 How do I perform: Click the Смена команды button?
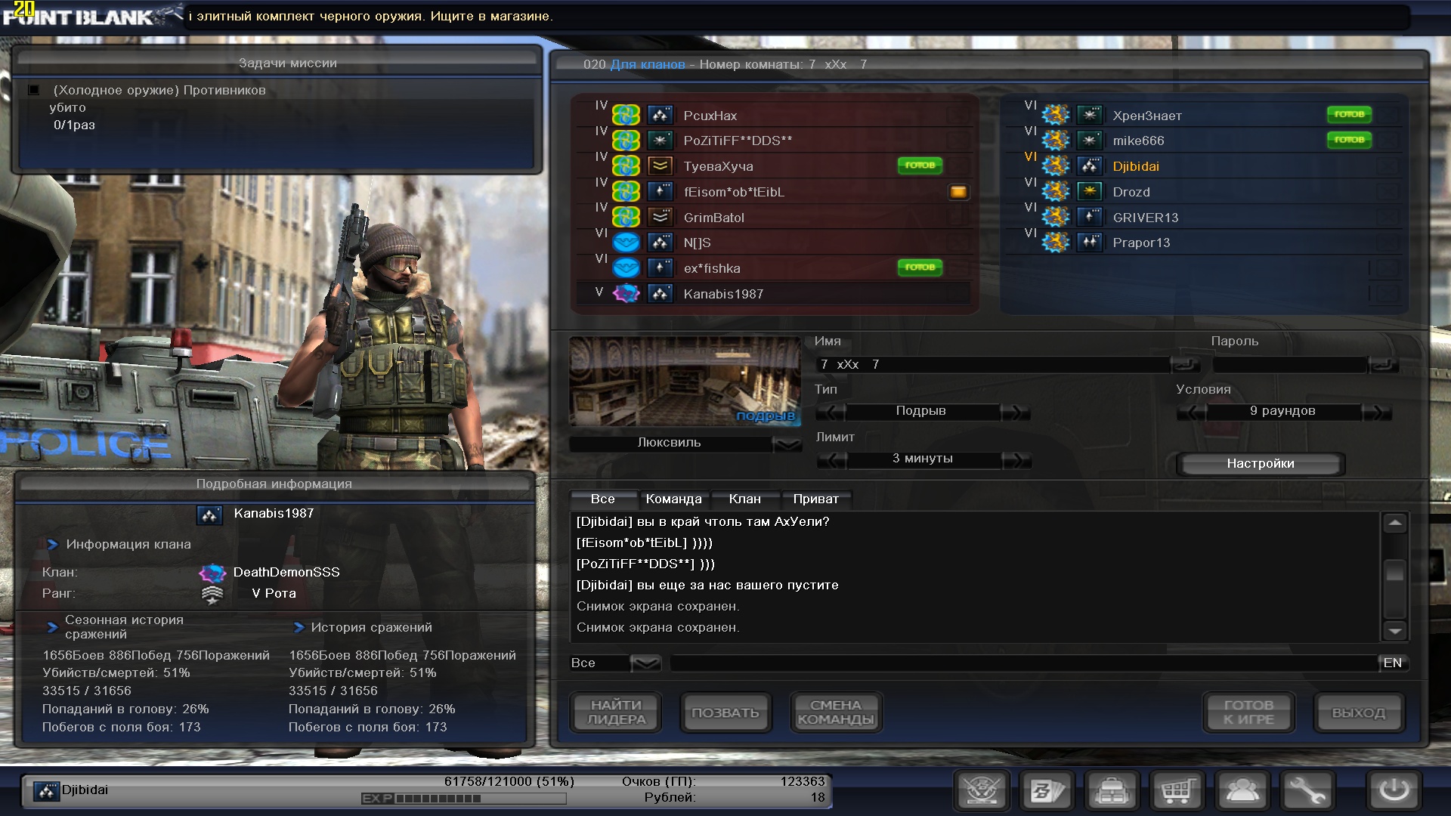click(x=835, y=712)
